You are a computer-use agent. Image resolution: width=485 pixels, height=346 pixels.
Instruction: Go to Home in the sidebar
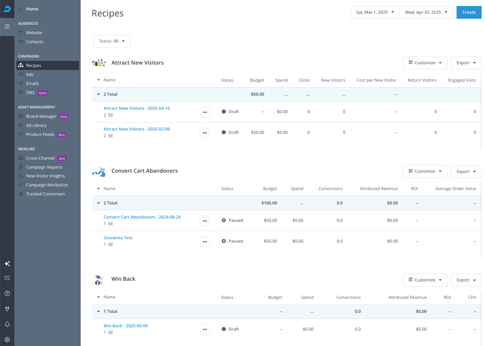tap(32, 9)
